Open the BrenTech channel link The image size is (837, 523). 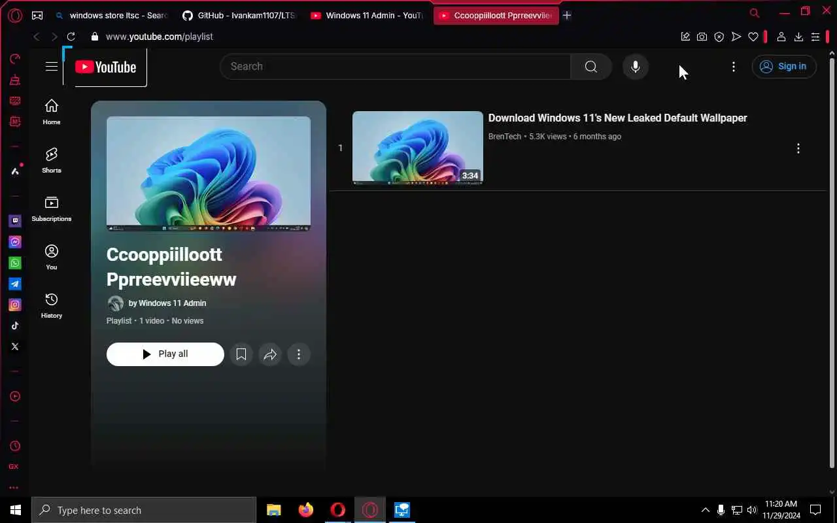click(505, 137)
